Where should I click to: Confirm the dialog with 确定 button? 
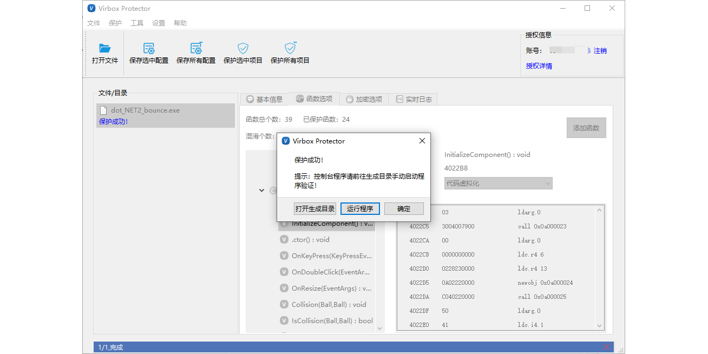[x=404, y=208]
